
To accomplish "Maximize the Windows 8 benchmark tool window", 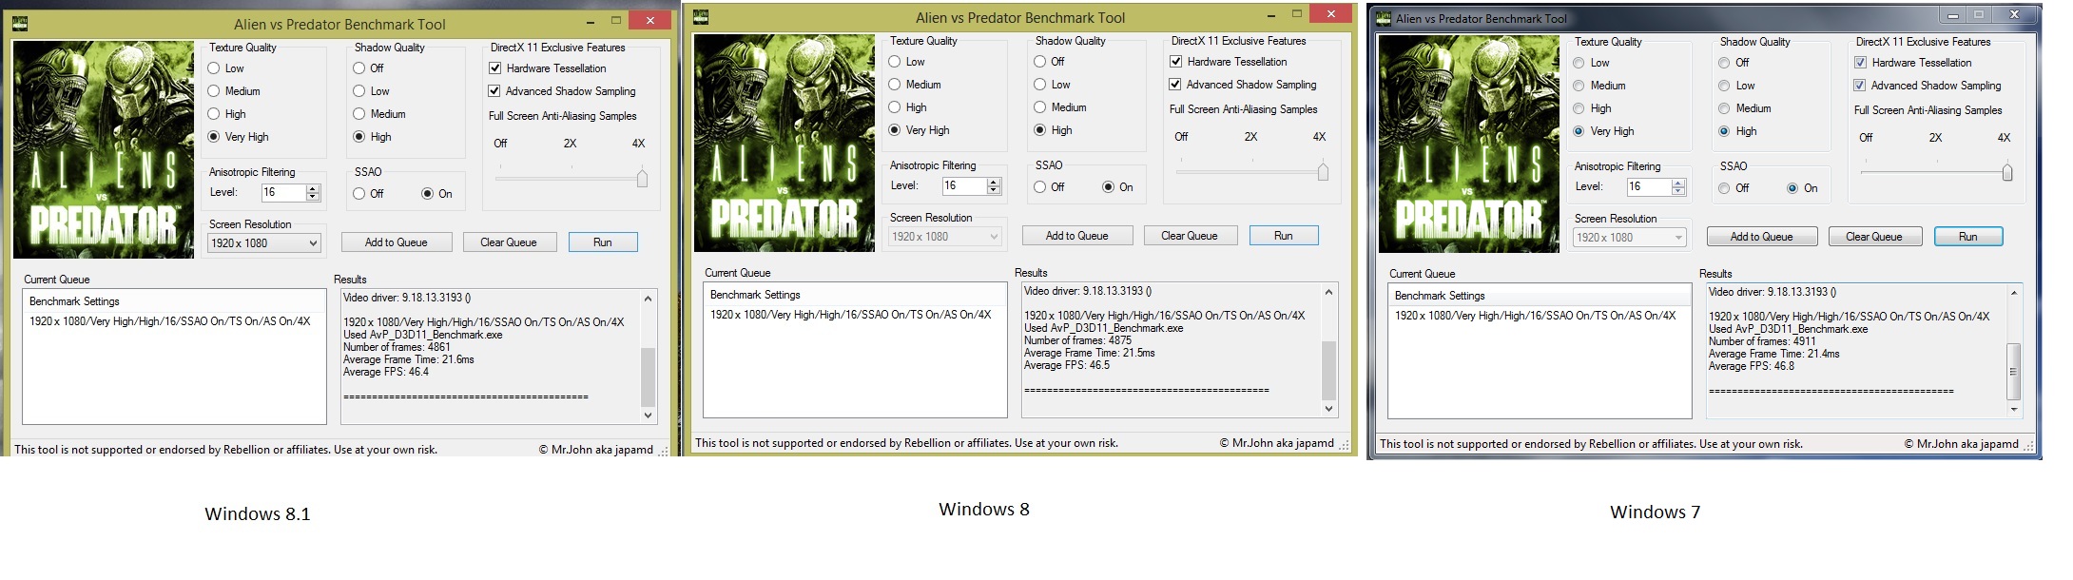I will coord(1297,14).
